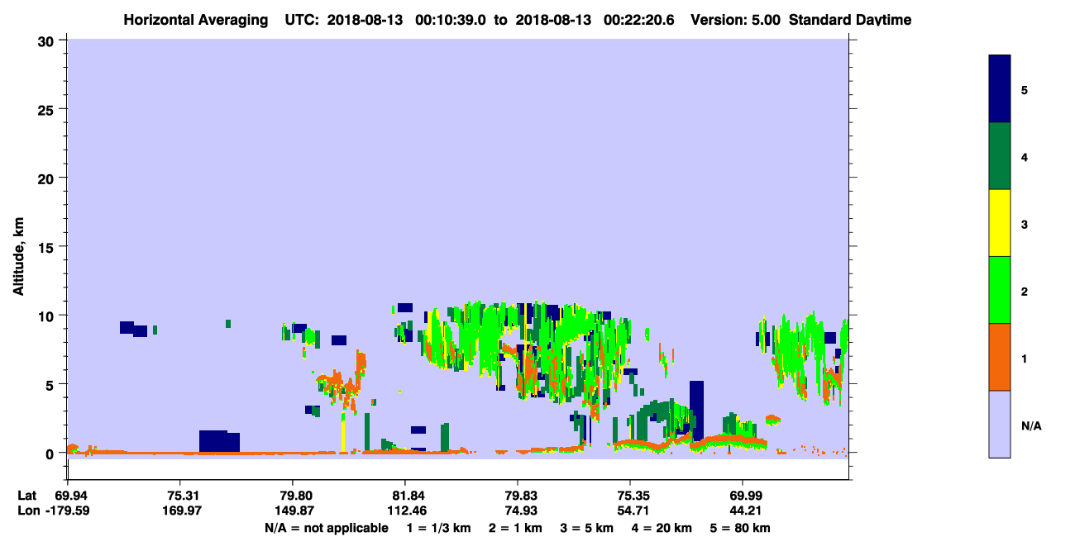Click the '1 = 1/3 km' footnote

[x=439, y=528]
